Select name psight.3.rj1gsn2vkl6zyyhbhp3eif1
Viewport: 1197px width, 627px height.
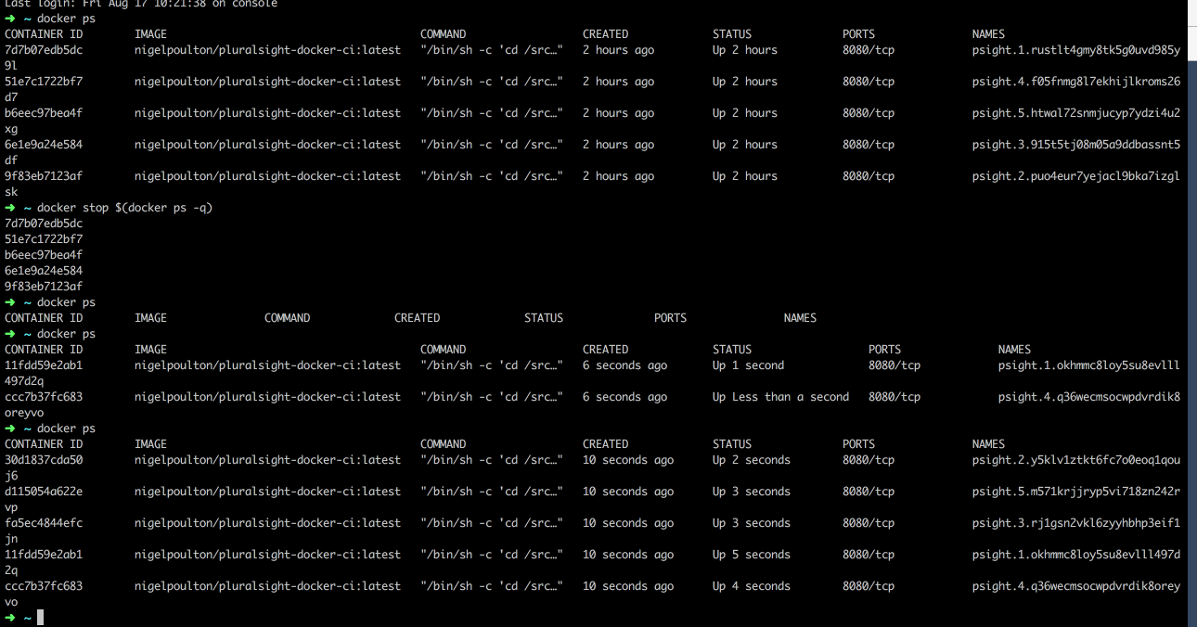click(x=1076, y=523)
